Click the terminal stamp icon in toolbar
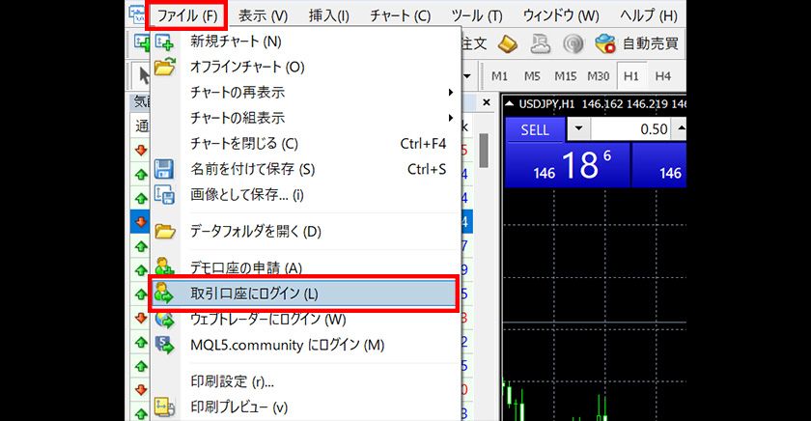Viewport: 811px width, 421px height. [540, 44]
